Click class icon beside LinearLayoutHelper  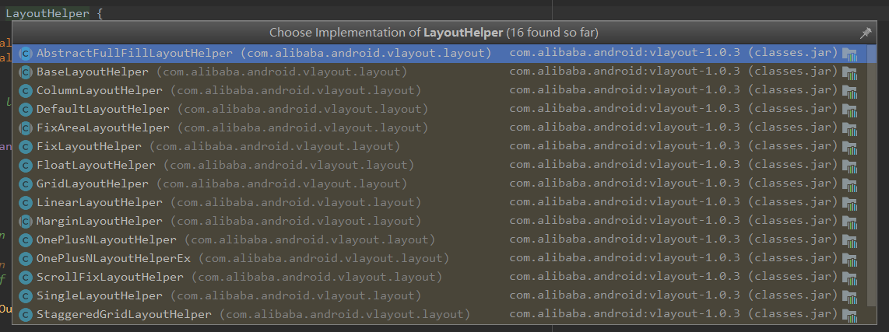point(25,203)
